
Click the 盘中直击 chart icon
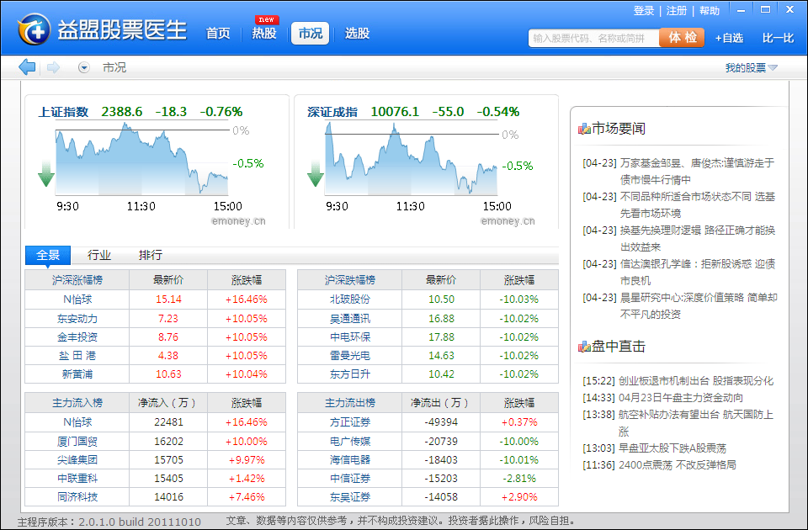(x=584, y=347)
